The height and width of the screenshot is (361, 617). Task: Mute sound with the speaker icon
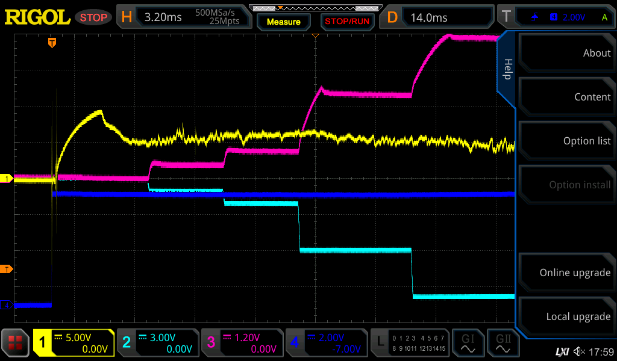[579, 351]
